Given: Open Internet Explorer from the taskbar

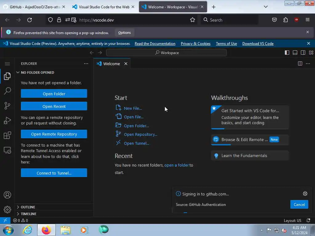Looking at the screenshot, I should click(x=27, y=230).
